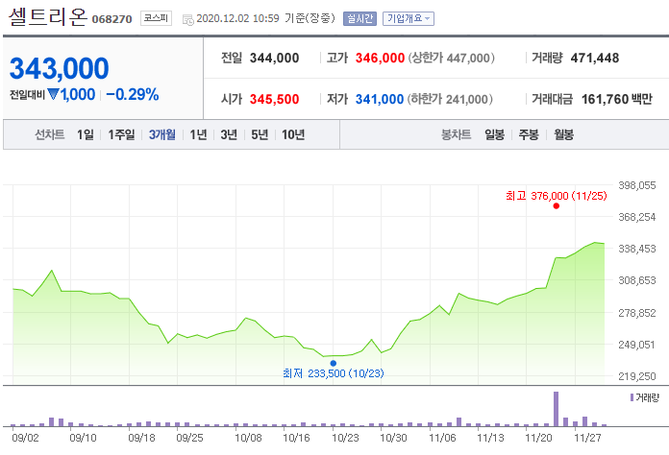The image size is (669, 455).
Task: Click the tallest volume bar near 11/20
Action: [x=556, y=409]
